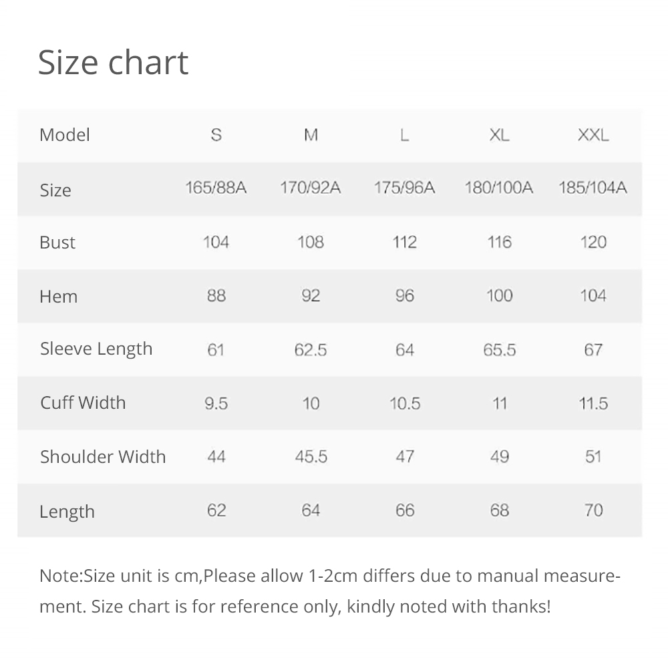Image resolution: width=668 pixels, height=662 pixels.
Task: Click the Model row label
Action: 65,135
